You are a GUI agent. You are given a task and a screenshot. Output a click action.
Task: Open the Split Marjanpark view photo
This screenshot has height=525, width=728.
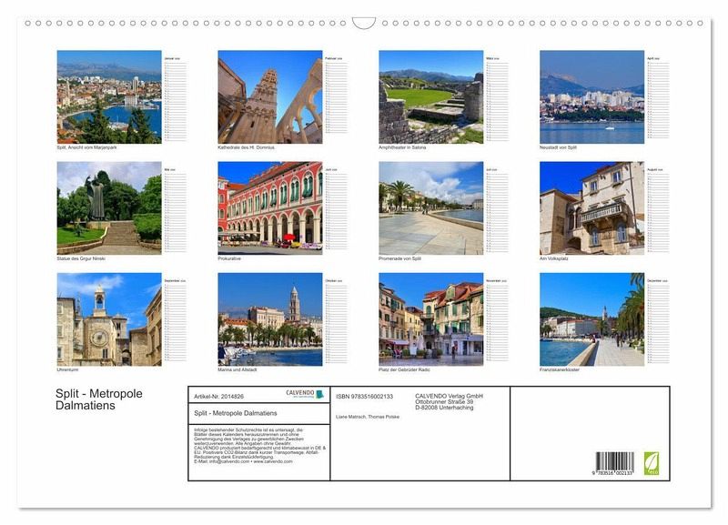pos(109,96)
